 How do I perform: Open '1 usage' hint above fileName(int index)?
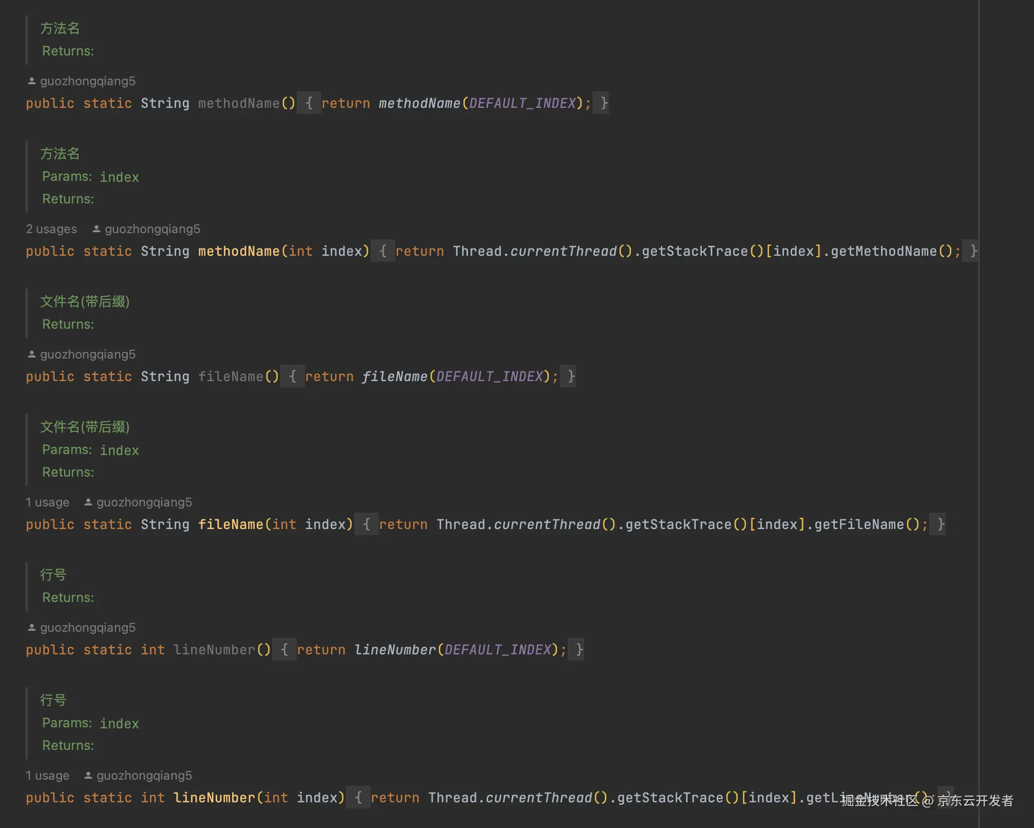[48, 502]
